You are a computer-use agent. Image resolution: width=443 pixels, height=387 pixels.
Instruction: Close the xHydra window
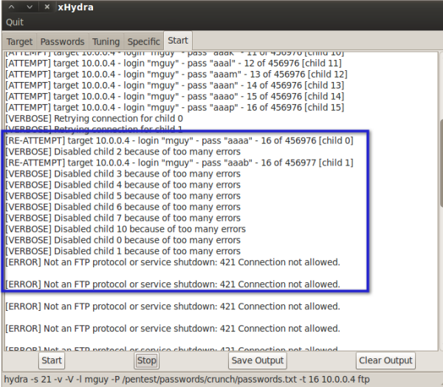click(47, 7)
